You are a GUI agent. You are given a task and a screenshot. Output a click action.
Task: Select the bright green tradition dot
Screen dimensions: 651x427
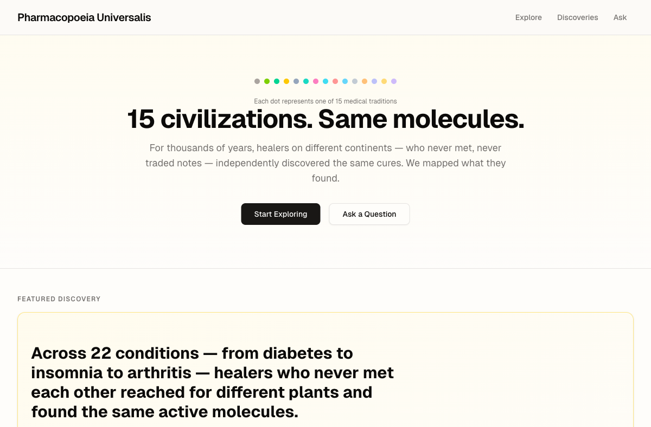click(266, 81)
